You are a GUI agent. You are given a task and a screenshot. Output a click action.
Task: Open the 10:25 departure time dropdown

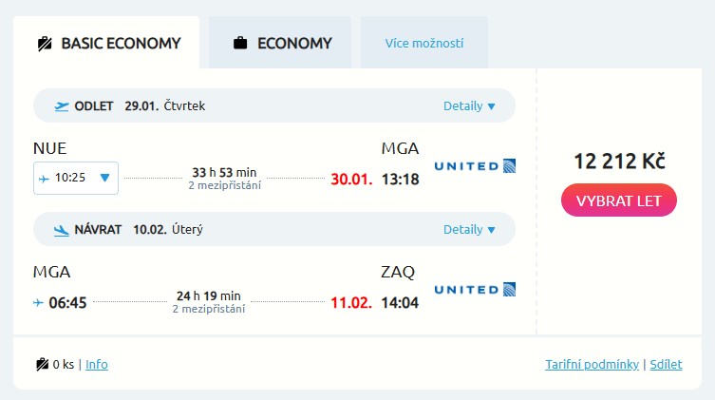click(76, 178)
